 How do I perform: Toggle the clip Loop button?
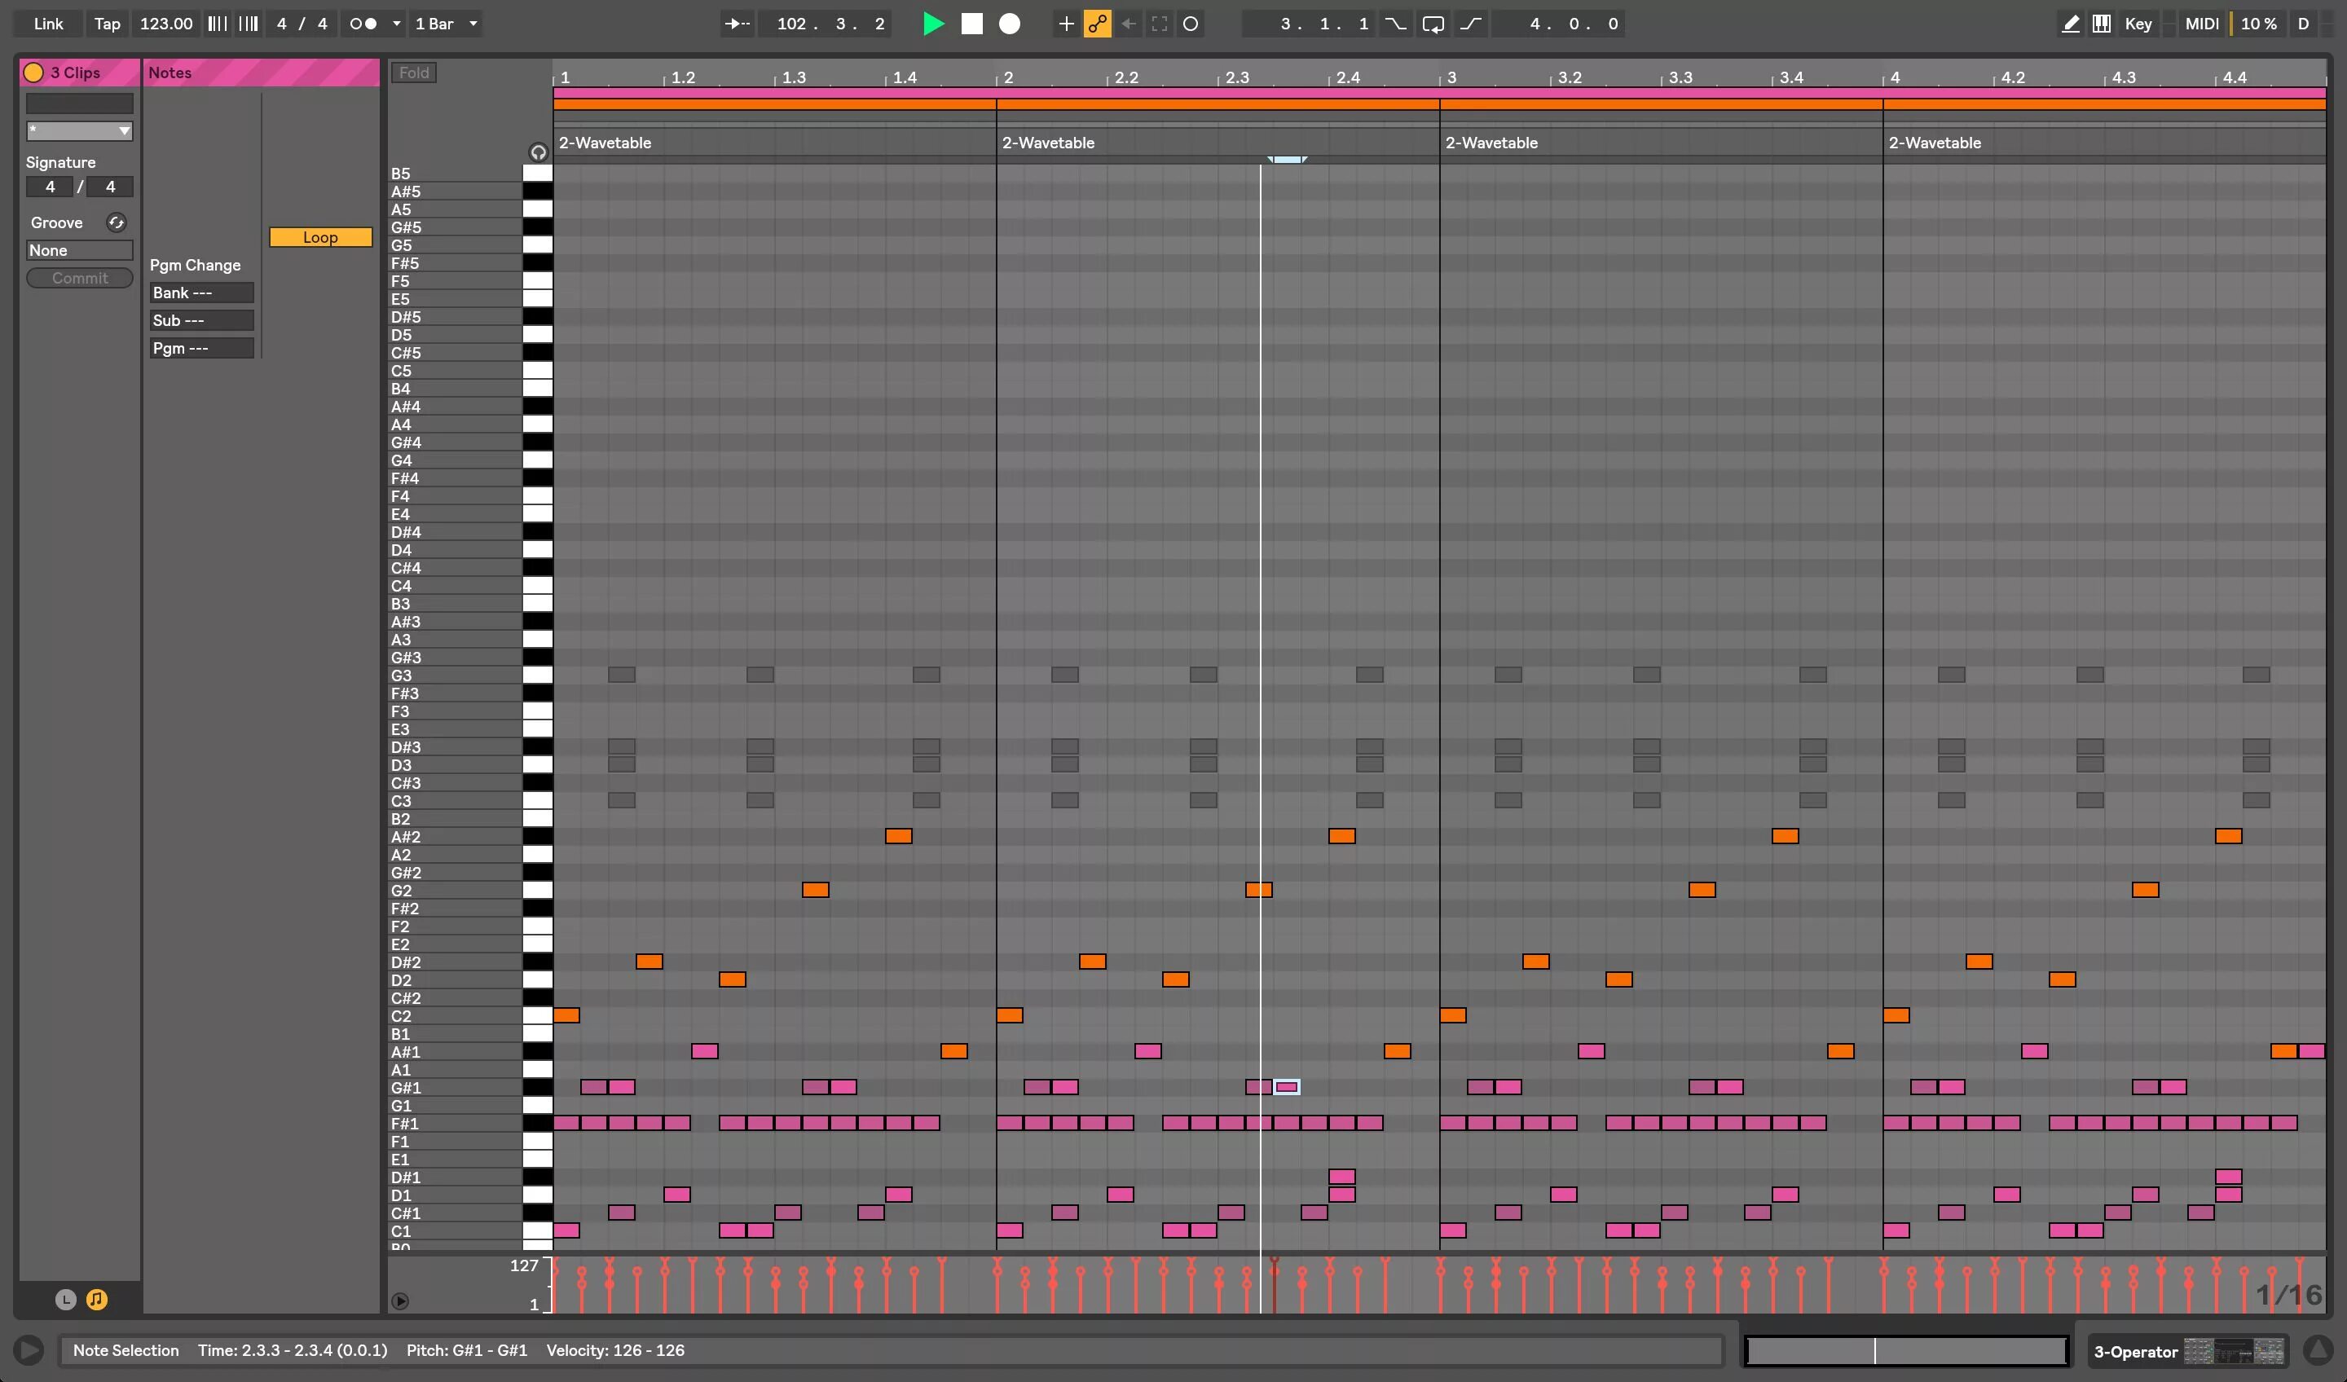[320, 237]
